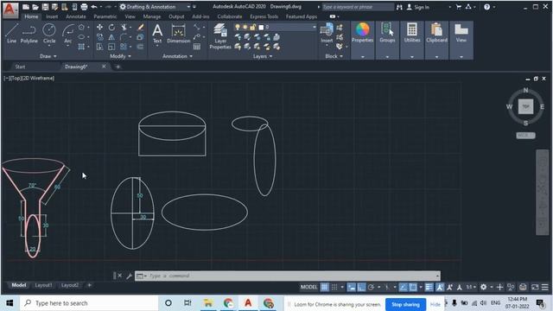Expand the Layers panel
The height and width of the screenshot is (311, 553).
pos(263,56)
